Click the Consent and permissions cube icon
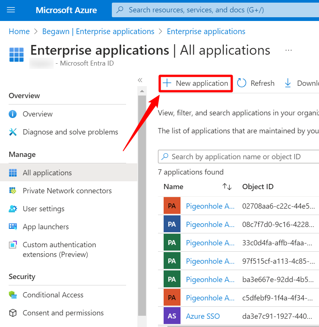 point(13,313)
